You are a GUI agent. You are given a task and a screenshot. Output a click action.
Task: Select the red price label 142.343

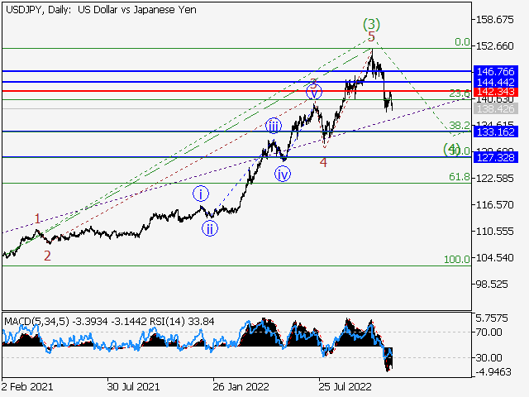point(496,92)
